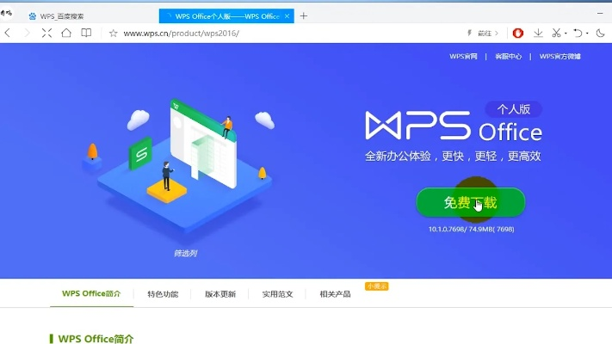
Task: Expand the 前往 dropdown in address bar
Action: (489, 34)
